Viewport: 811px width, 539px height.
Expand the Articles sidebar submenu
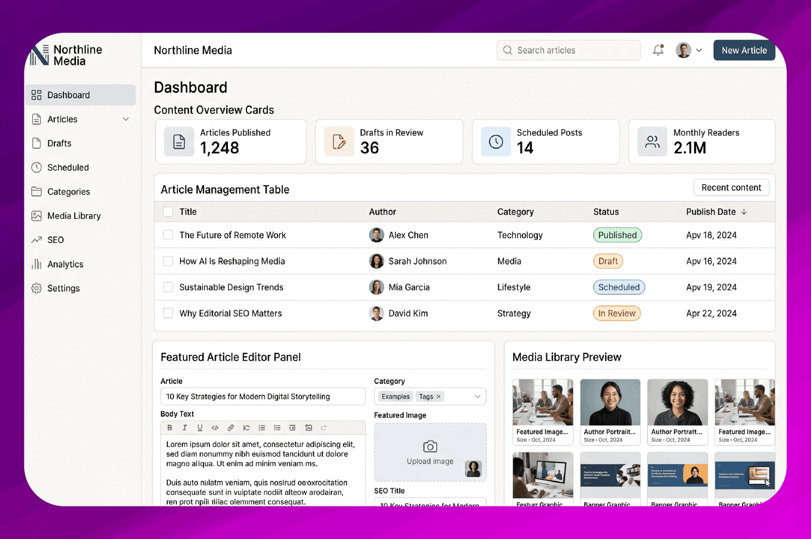click(x=126, y=119)
